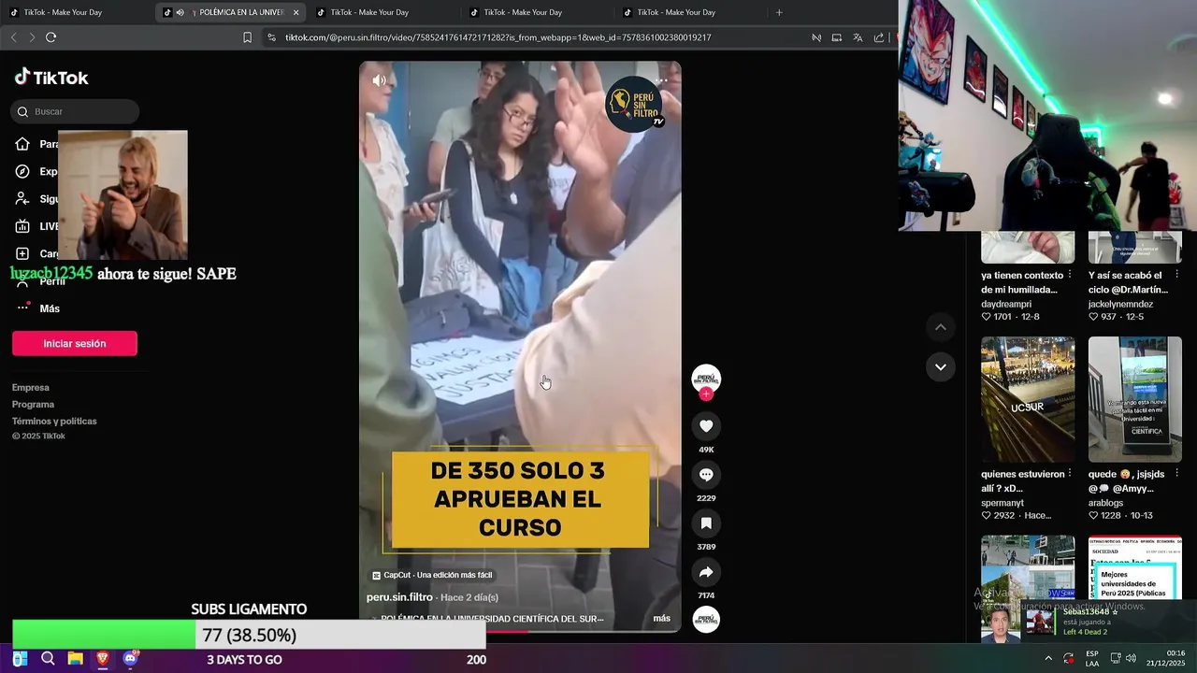Open the Empresa footer link
Viewport: 1197px width, 673px height.
click(x=31, y=387)
